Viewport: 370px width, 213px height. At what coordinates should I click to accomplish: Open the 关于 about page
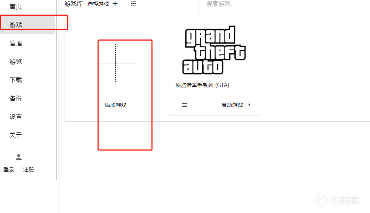[x=16, y=135]
